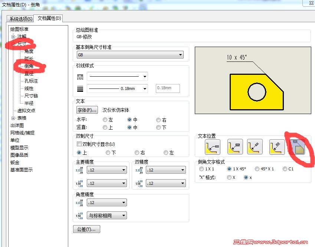Open 钣金 settings

[15, 163]
